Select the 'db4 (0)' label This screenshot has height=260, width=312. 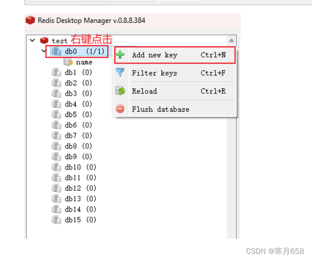tap(78, 104)
